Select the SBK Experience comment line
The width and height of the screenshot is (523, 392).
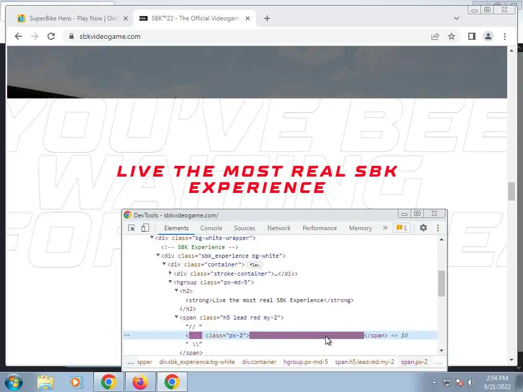[x=200, y=247]
